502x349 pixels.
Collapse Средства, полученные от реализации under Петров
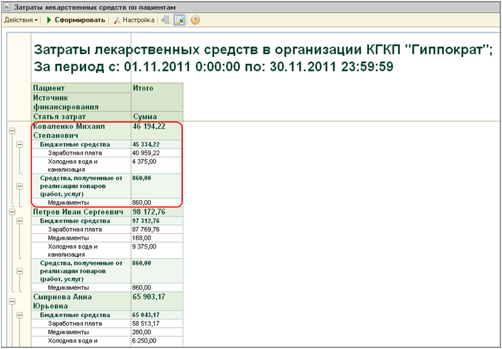click(20, 271)
